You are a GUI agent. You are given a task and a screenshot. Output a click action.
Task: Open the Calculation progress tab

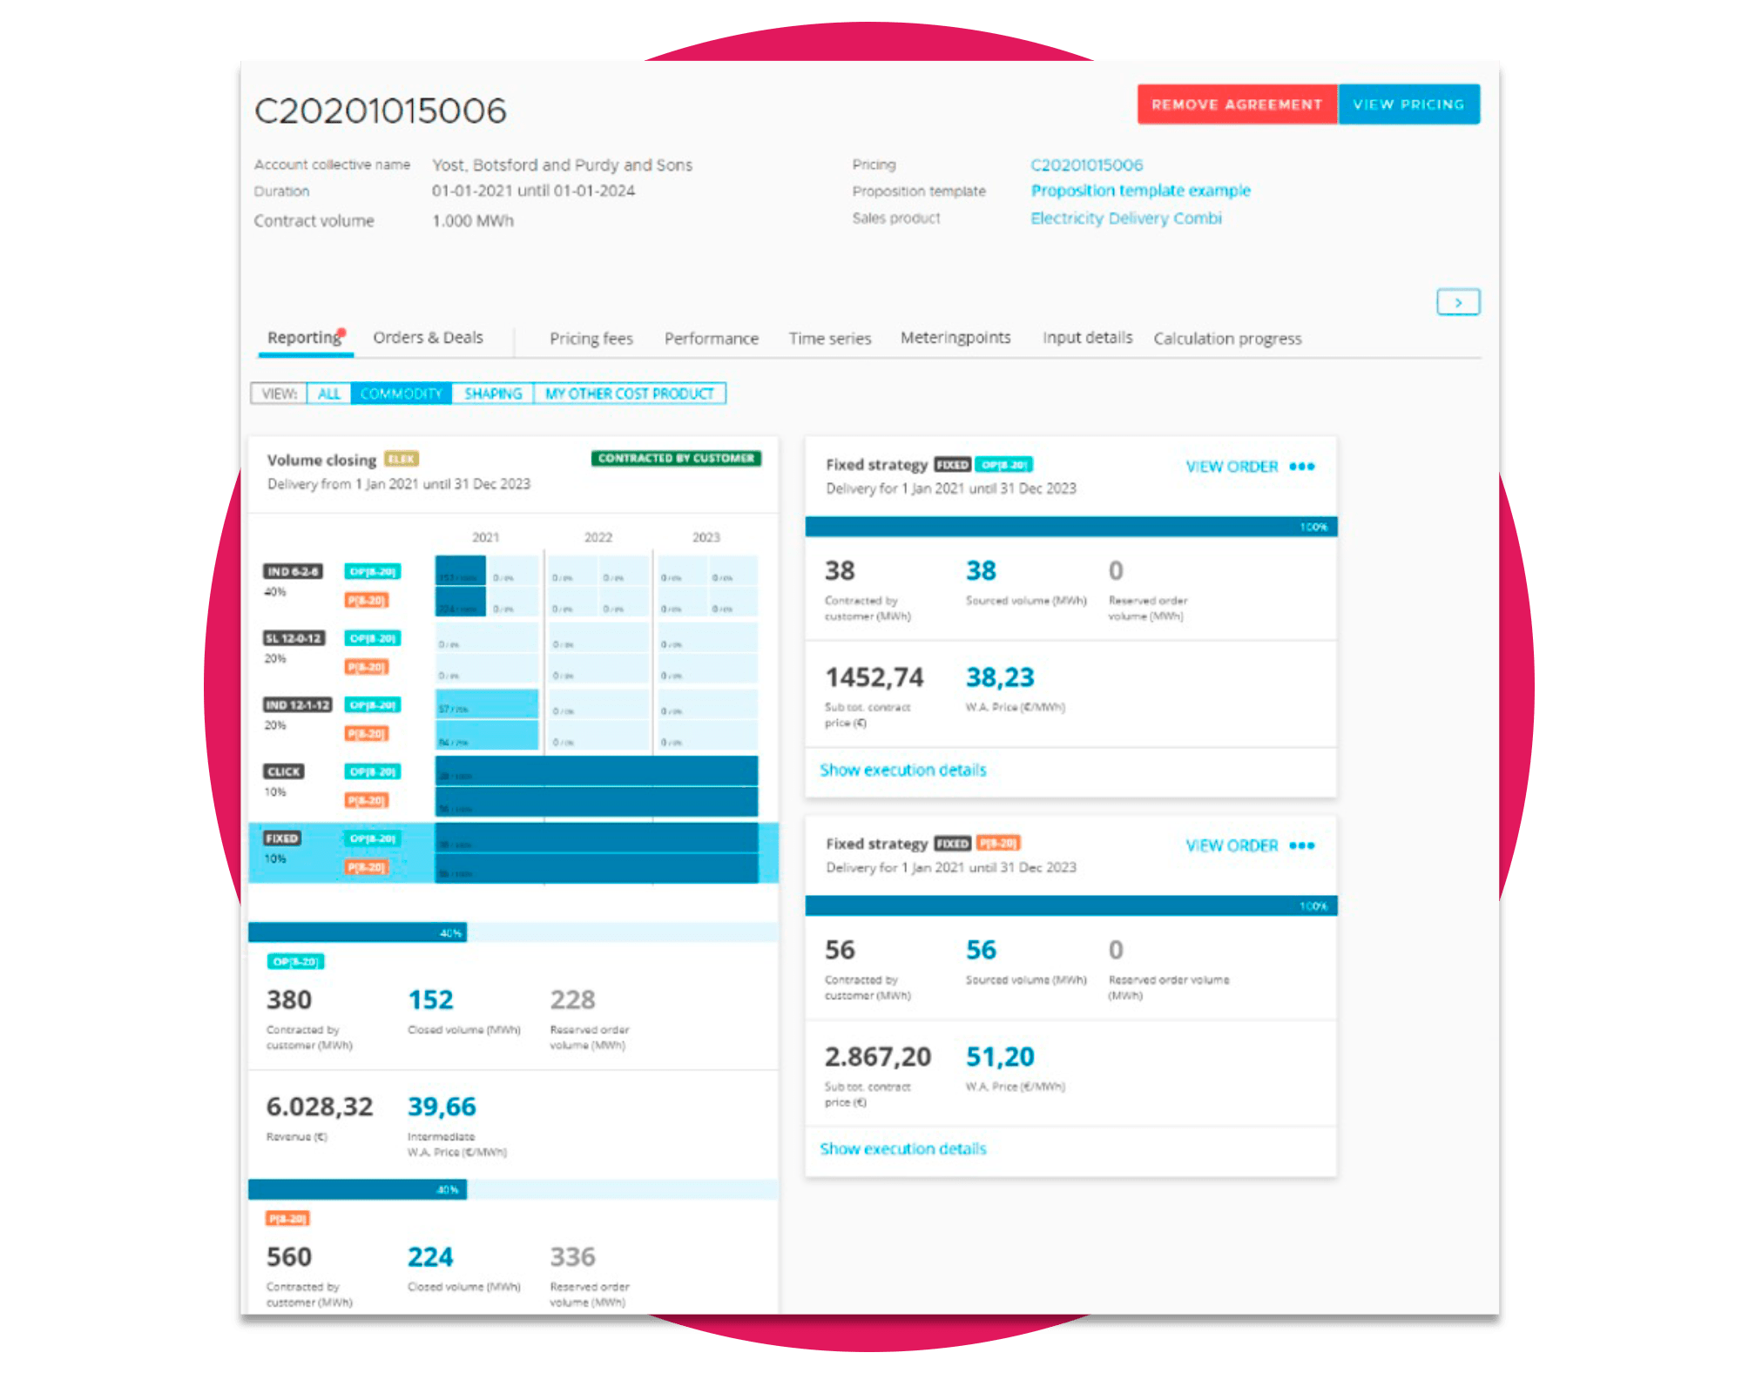click(1227, 339)
